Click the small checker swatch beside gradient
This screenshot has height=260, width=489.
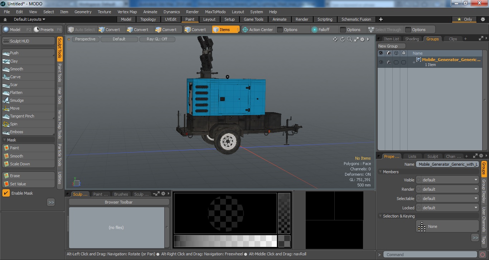pos(284,241)
